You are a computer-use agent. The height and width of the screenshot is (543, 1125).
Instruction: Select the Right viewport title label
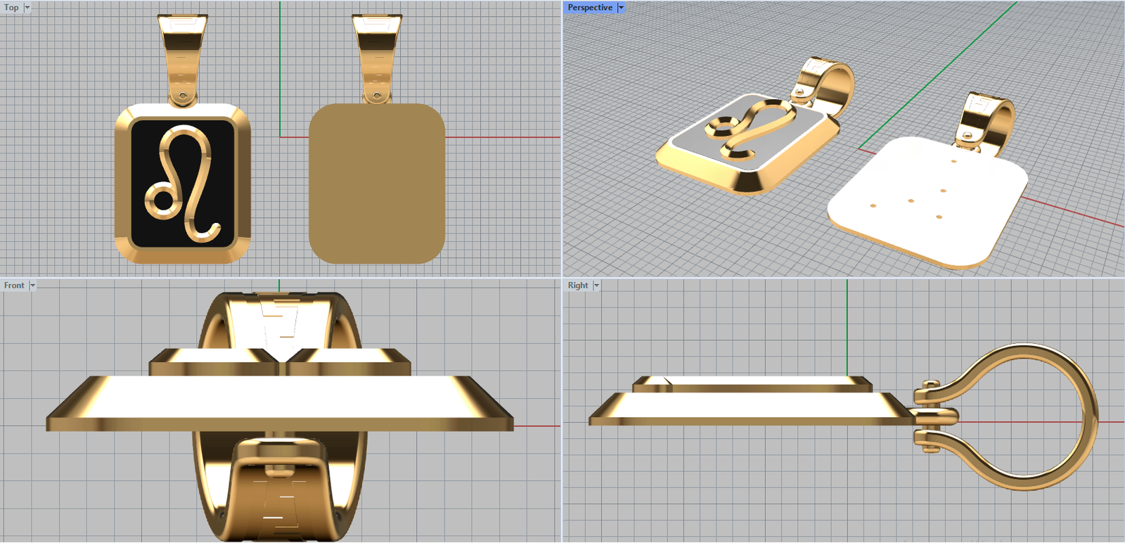[577, 286]
